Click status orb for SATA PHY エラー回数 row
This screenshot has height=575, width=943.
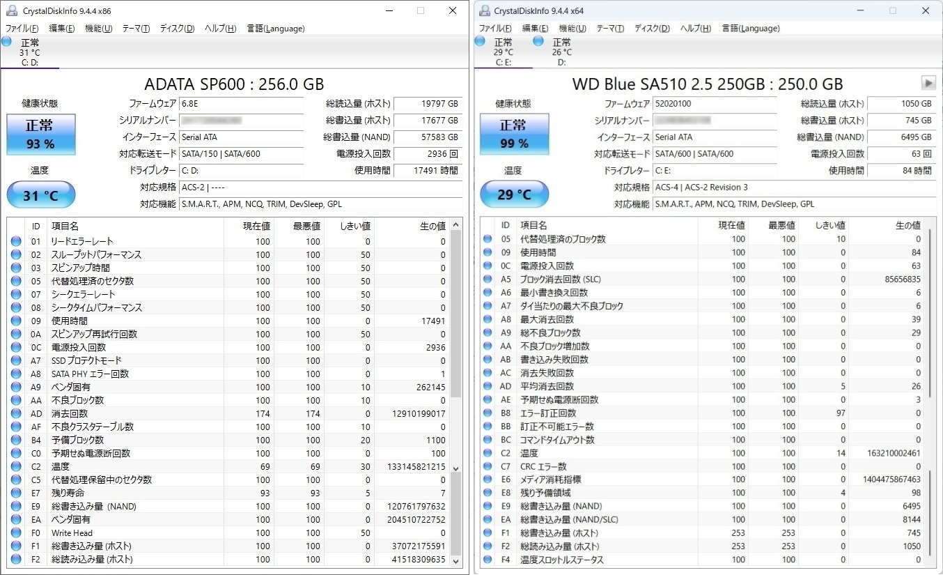pos(16,374)
